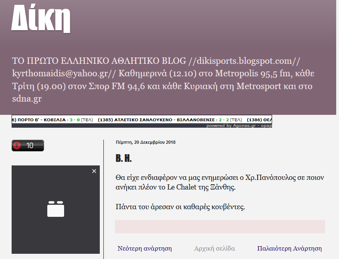339x259 pixels.
Task: Click the ΑΤΛΕΤΙΚΟ ΣΑΝΛΟΥΚΕΝΟ - ΒΙΛΛΑΝΟΒΕΝΣΕ score
Action: (170, 120)
